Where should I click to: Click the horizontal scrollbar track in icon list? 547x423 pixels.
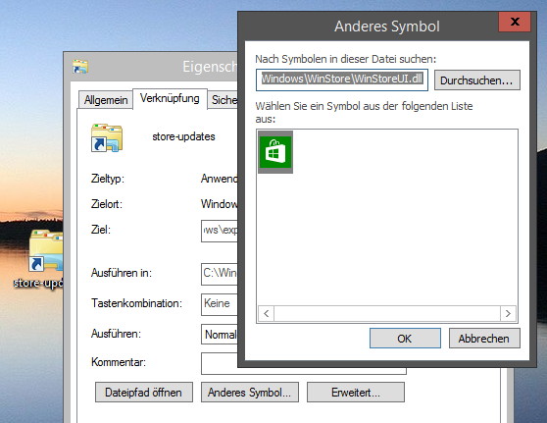click(387, 313)
